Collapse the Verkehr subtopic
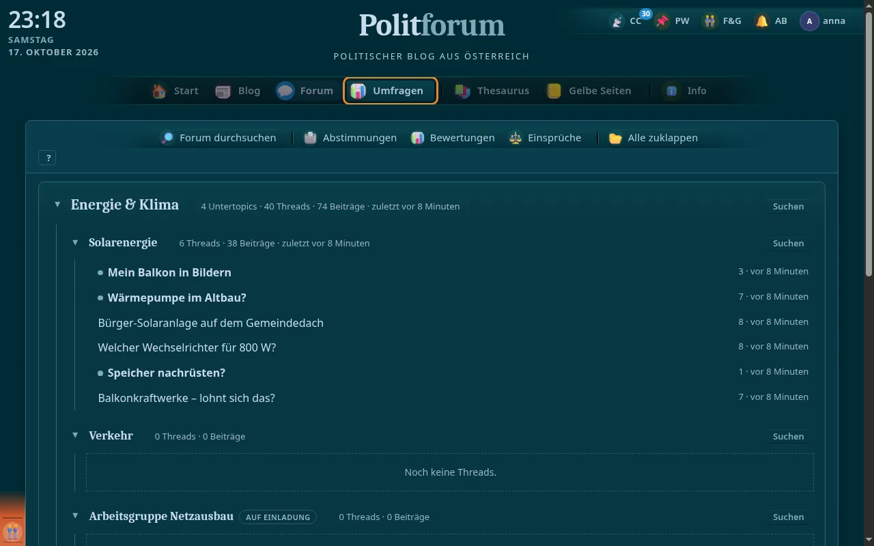 pyautogui.click(x=75, y=435)
